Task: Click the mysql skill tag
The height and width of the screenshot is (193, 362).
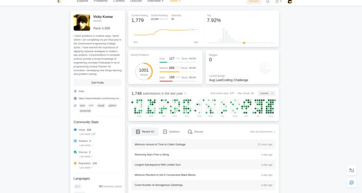Action: click(x=101, y=106)
